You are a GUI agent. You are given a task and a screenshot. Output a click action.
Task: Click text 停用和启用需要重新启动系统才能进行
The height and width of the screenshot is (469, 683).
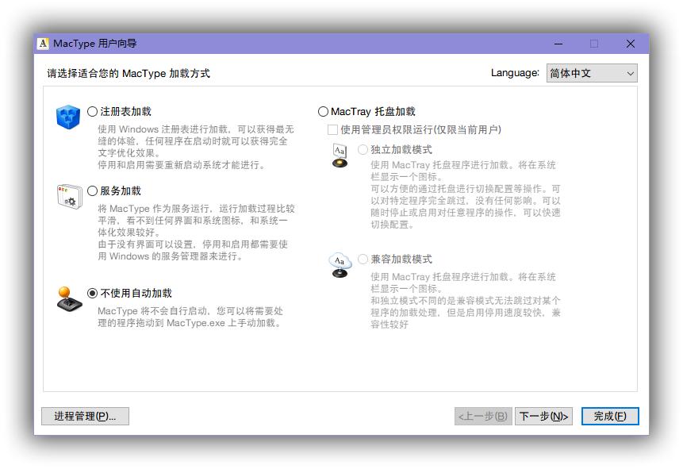178,165
